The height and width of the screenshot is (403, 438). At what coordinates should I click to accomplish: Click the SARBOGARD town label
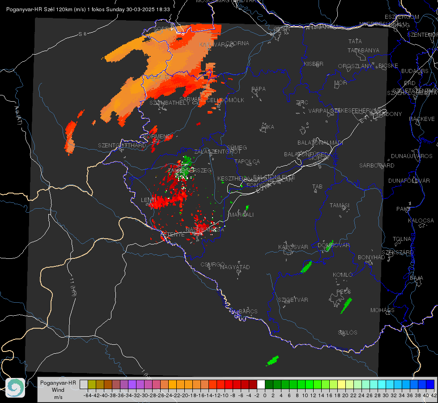tap(377, 166)
